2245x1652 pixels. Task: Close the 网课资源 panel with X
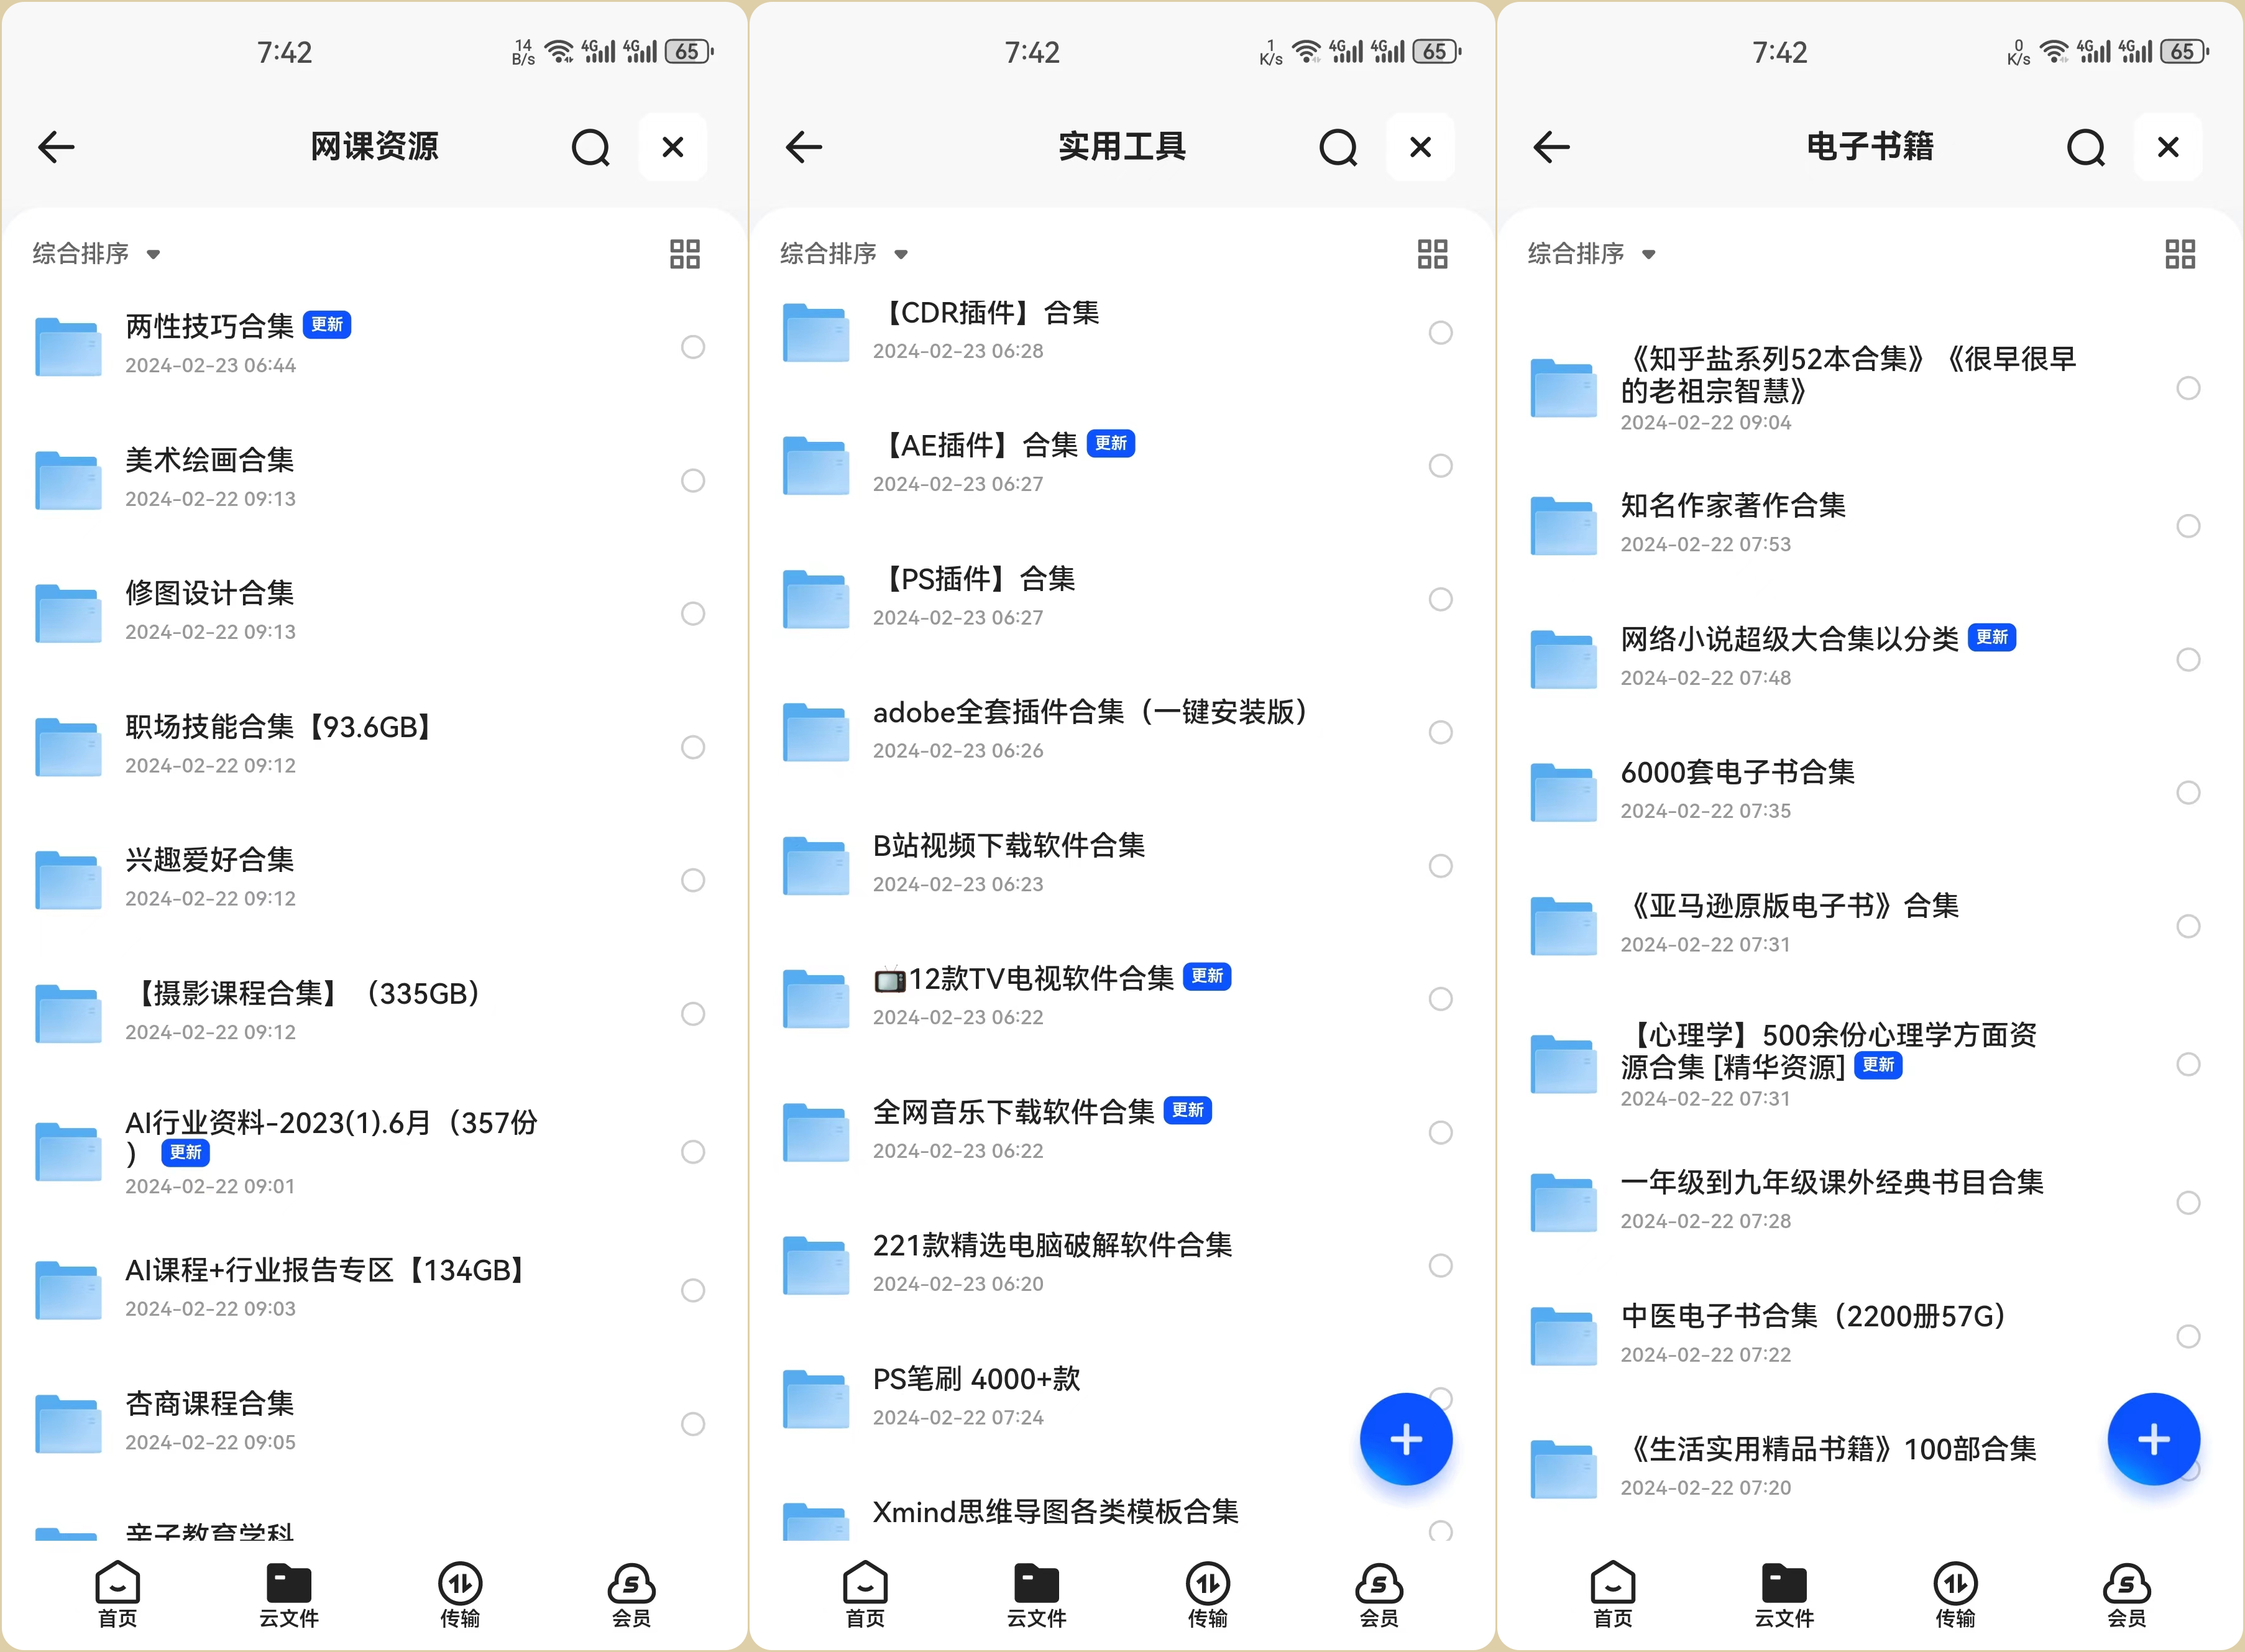click(x=673, y=147)
